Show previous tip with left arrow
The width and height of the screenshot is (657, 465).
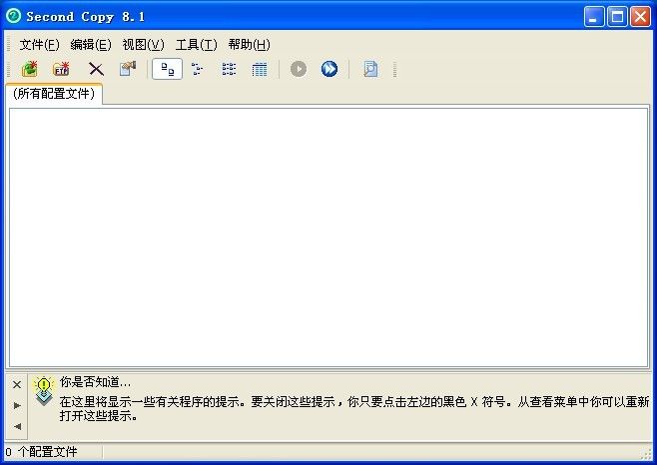(x=17, y=426)
